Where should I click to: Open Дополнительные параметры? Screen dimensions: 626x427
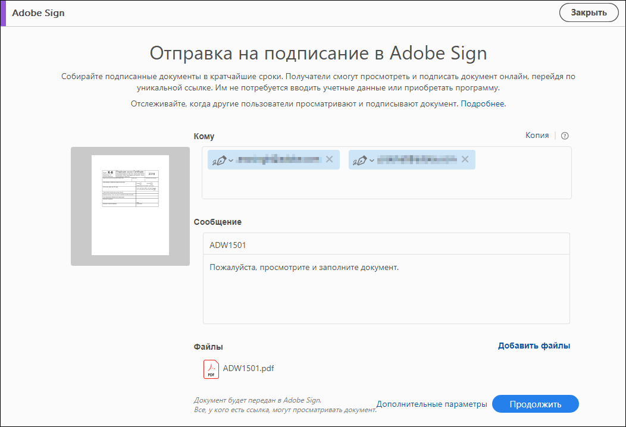(431, 404)
